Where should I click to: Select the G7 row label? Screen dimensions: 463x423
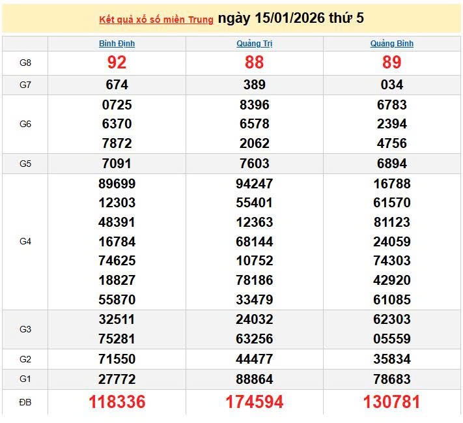click(25, 85)
